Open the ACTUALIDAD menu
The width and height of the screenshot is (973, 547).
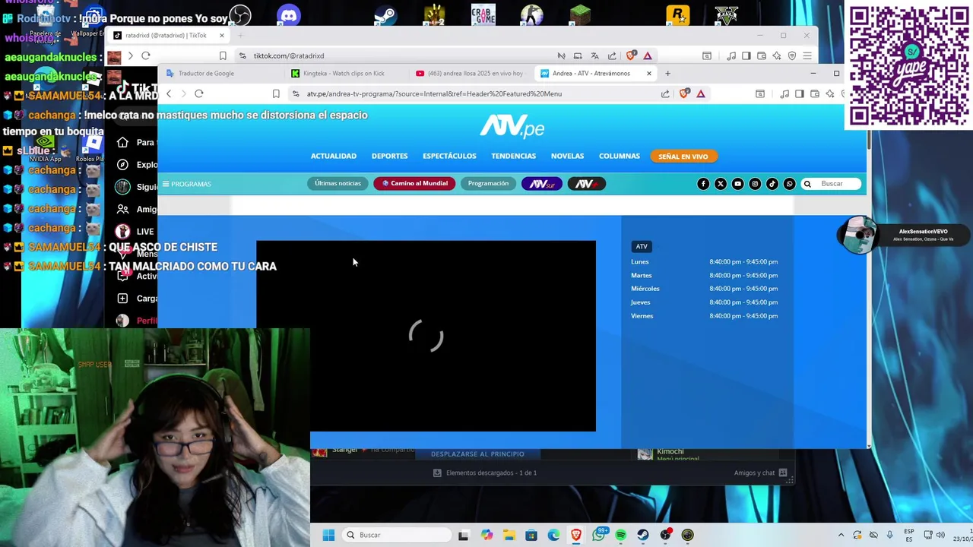tap(334, 156)
